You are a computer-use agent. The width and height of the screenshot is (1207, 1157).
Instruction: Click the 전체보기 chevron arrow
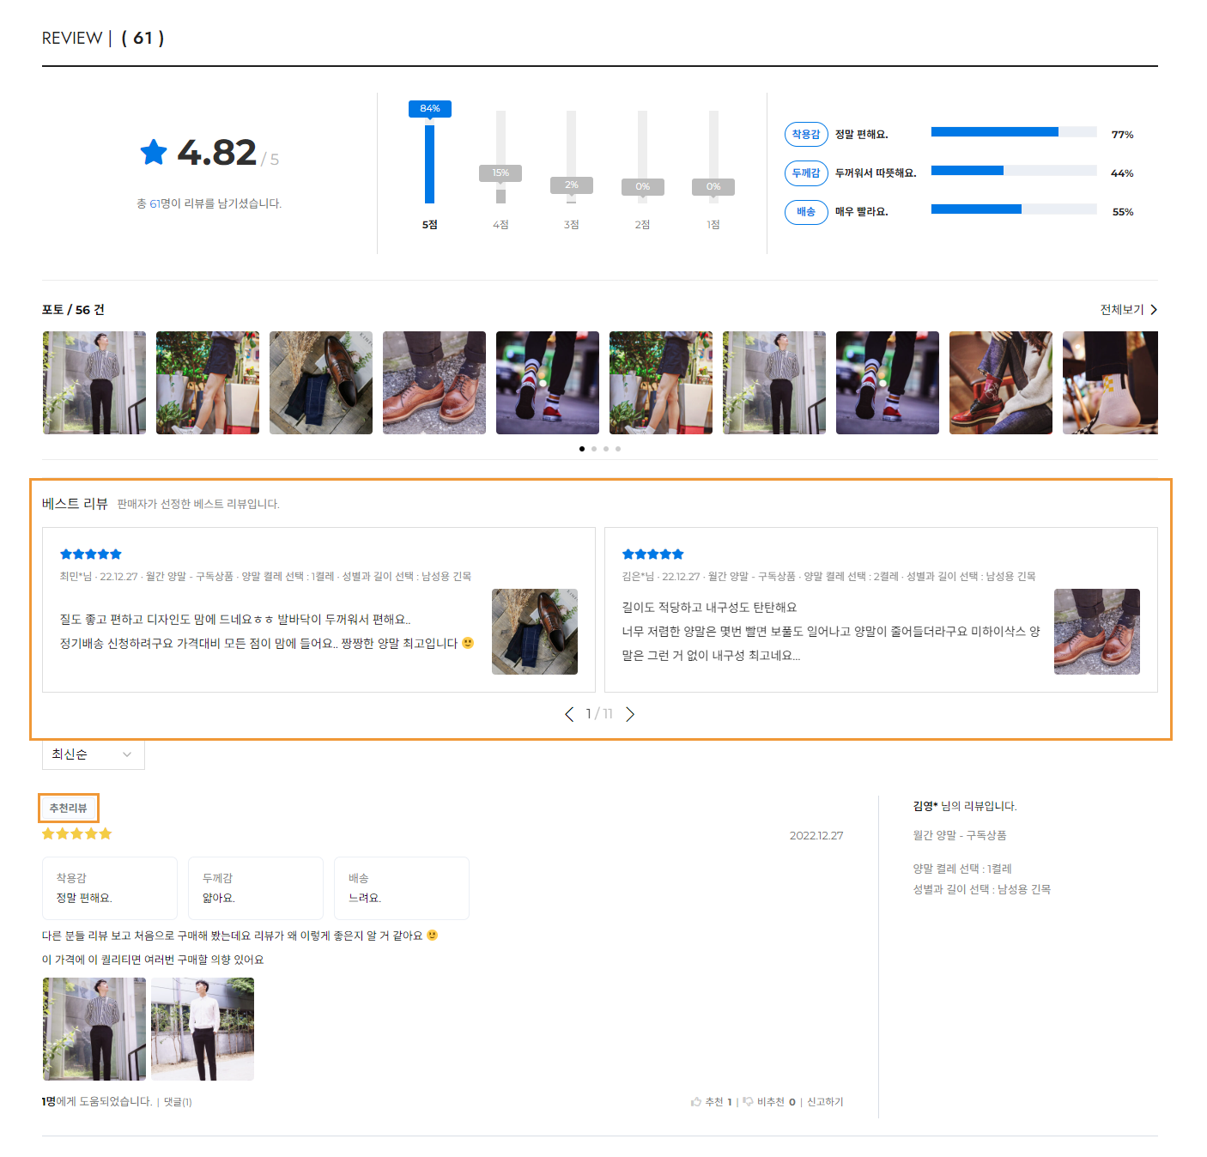click(x=1154, y=310)
